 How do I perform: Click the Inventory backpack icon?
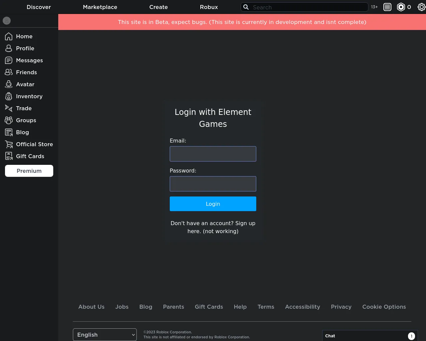(x=9, y=96)
